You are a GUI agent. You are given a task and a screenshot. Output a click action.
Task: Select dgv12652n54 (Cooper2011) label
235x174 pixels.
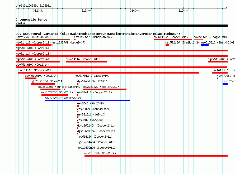[x=96, y=125]
